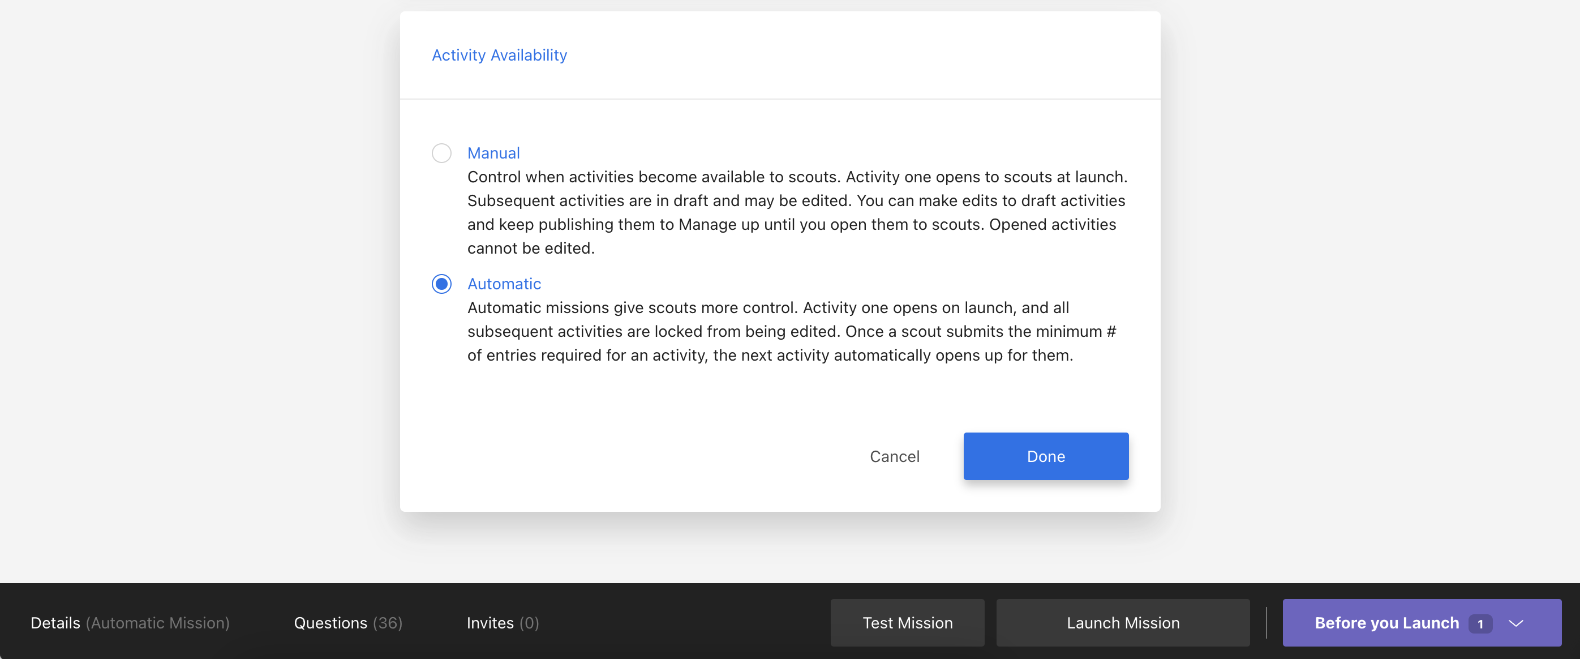Click the Automatic missions description paragraph
Image resolution: width=1580 pixels, height=659 pixels.
point(792,331)
